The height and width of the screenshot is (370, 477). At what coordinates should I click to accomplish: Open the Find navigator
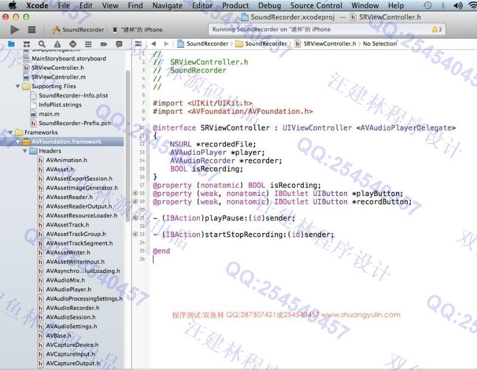tap(42, 44)
